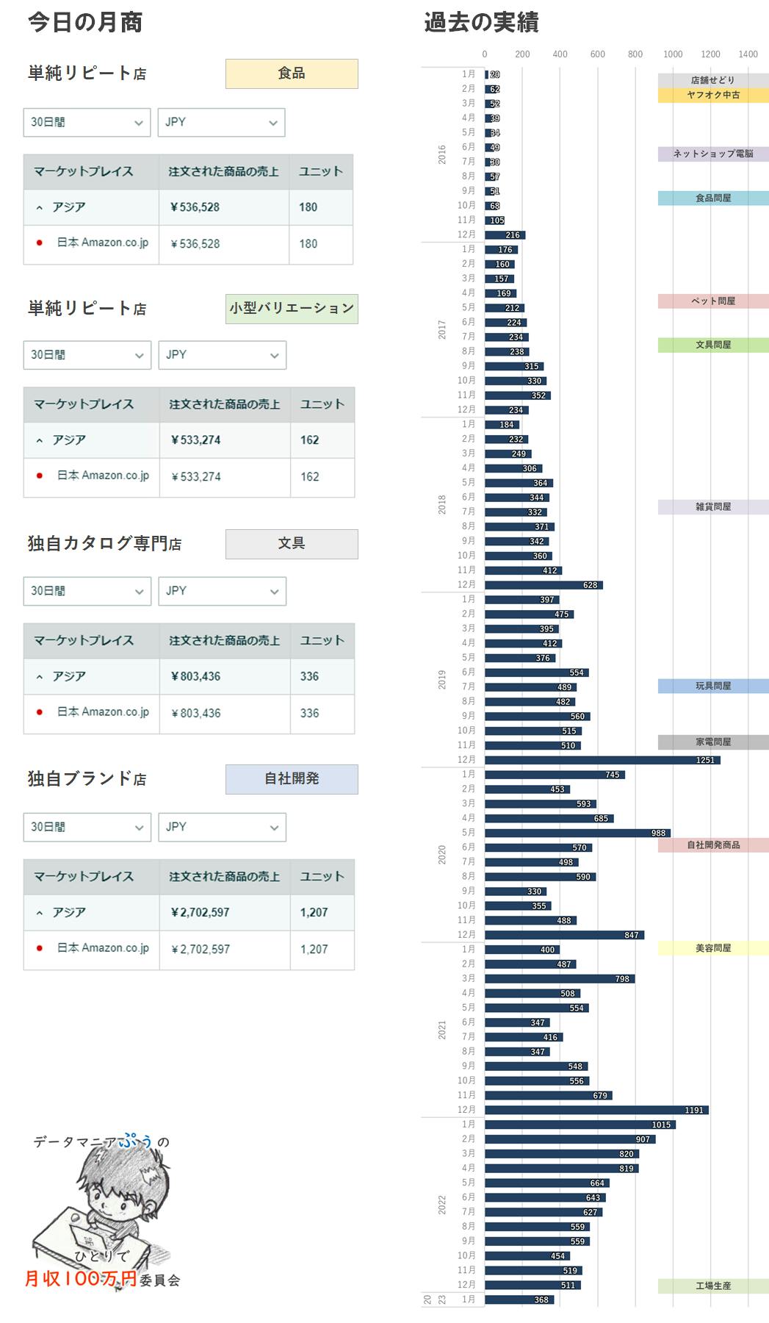Click the yellow 食品 category button
This screenshot has height=1323, width=769.
pyautogui.click(x=292, y=73)
